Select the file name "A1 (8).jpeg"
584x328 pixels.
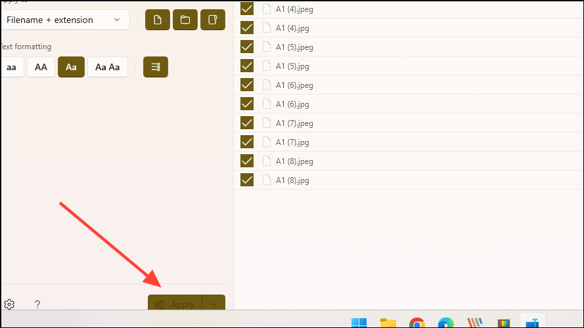click(x=294, y=161)
